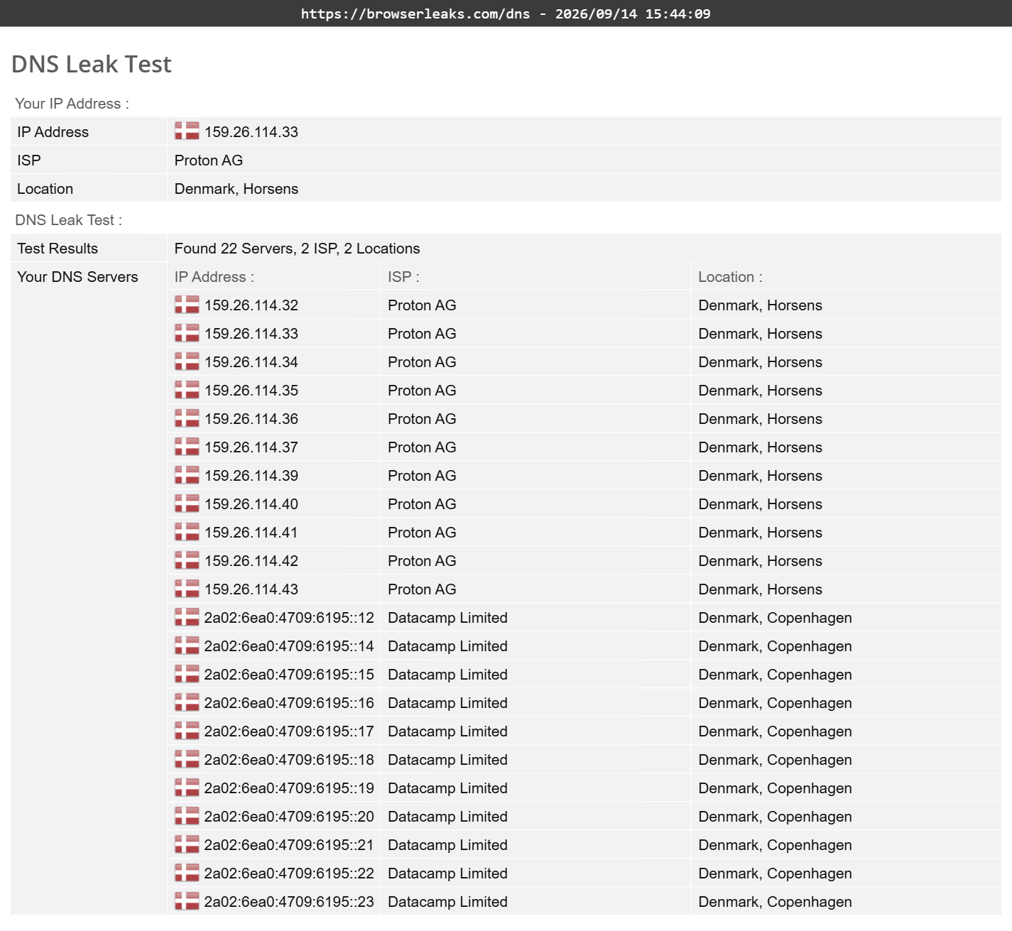
Task: Click the 'ISP :' column header
Action: (403, 277)
